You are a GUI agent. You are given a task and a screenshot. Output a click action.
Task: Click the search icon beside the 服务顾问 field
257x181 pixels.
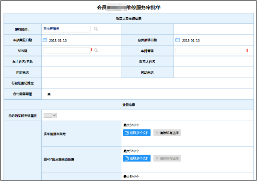coord(96,29)
